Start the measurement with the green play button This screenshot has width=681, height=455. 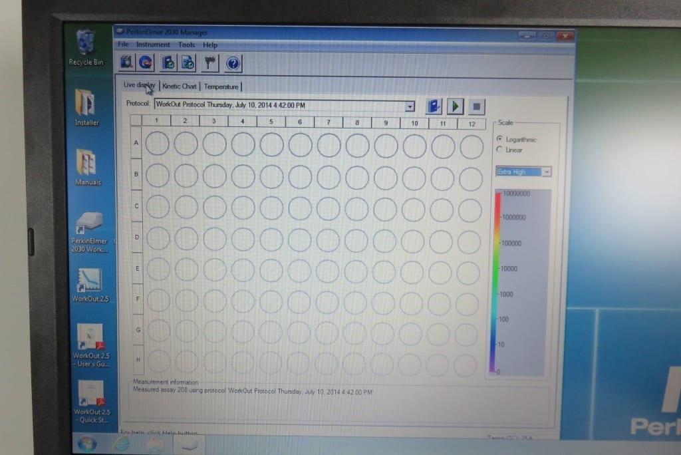(455, 106)
